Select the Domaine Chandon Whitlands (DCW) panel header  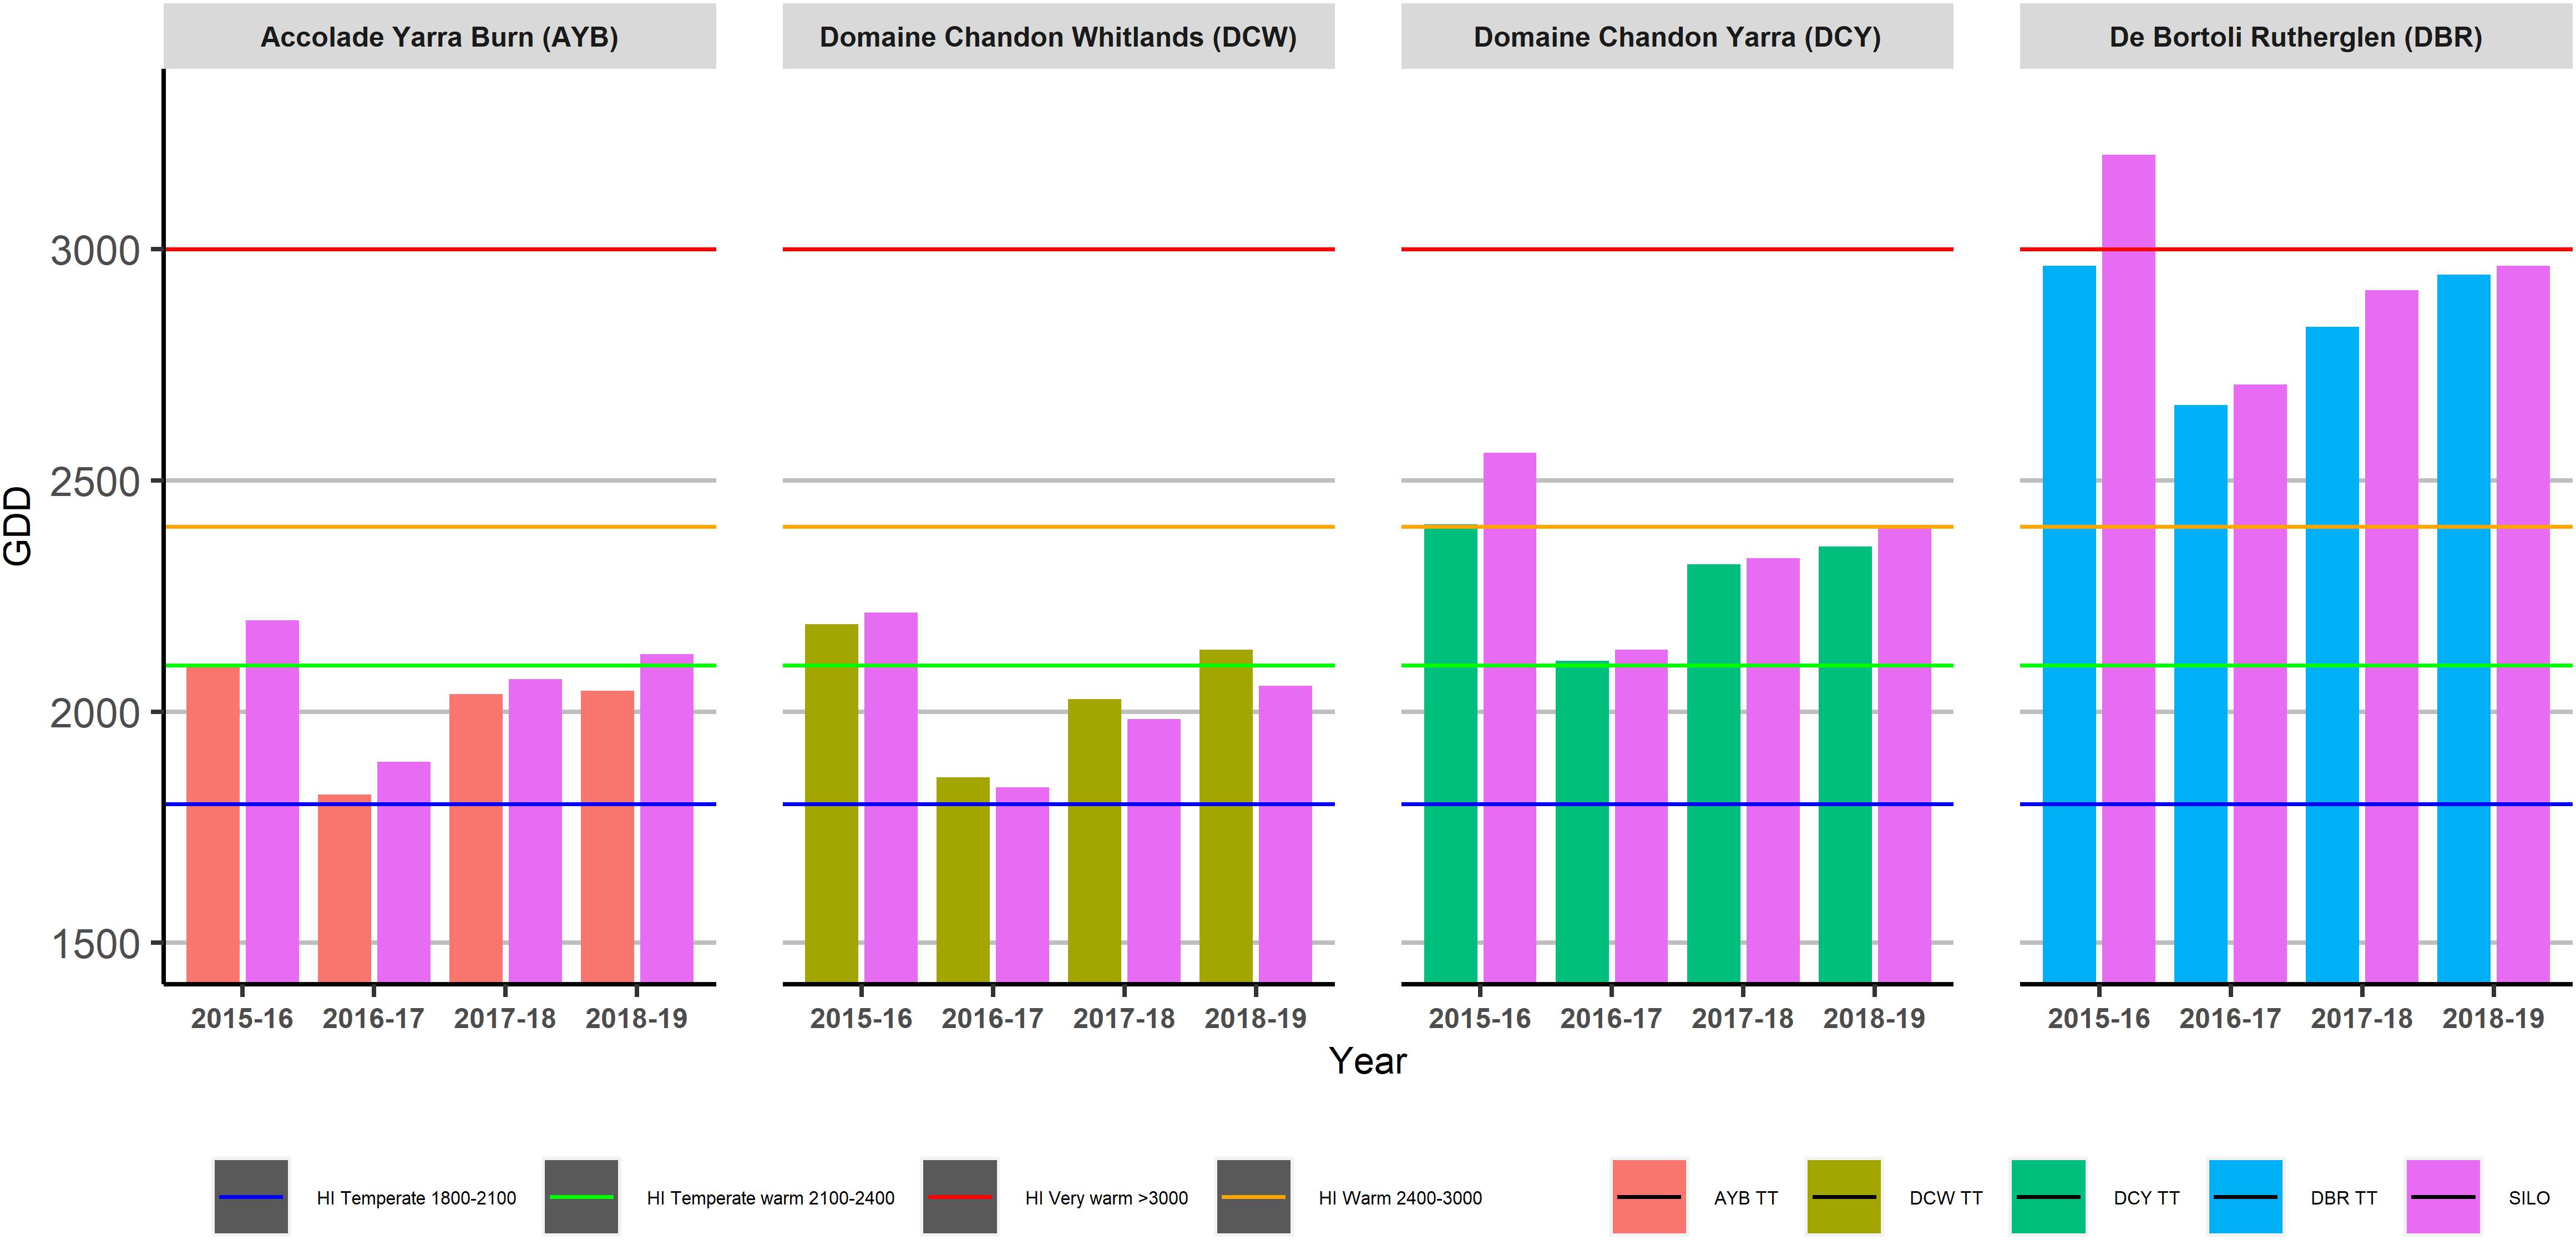tap(1058, 37)
